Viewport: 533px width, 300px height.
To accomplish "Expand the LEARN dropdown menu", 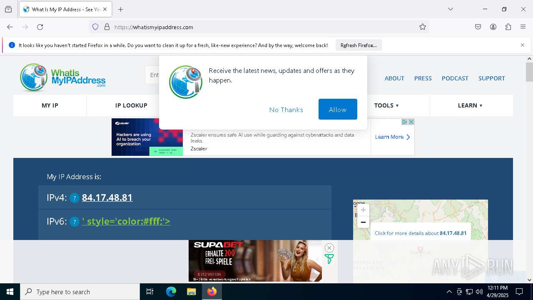I will [470, 105].
